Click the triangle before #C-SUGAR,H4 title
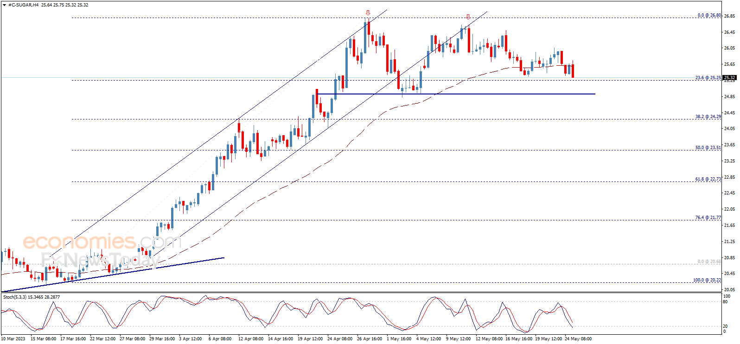The height and width of the screenshot is (344, 740). (x=4, y=5)
